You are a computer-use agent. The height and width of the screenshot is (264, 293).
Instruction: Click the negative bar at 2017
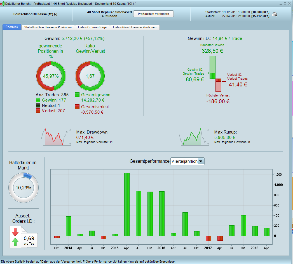click(208, 238)
